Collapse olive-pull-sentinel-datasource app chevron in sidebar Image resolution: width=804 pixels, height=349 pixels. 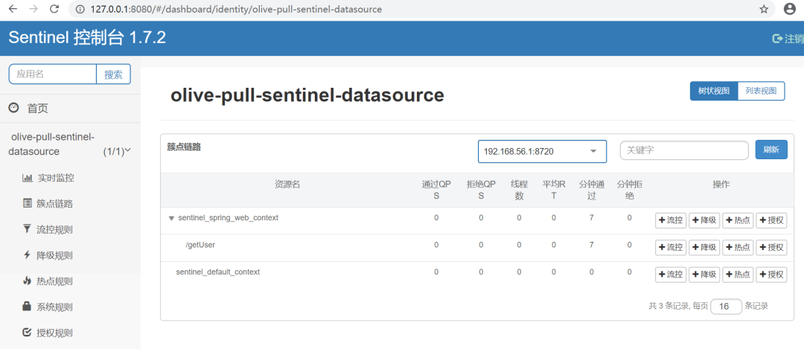128,150
